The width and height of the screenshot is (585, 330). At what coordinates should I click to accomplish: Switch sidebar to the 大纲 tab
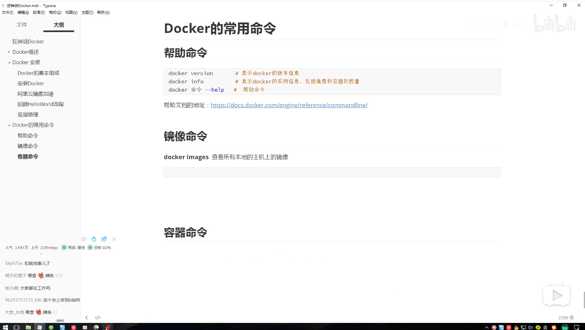(x=59, y=25)
